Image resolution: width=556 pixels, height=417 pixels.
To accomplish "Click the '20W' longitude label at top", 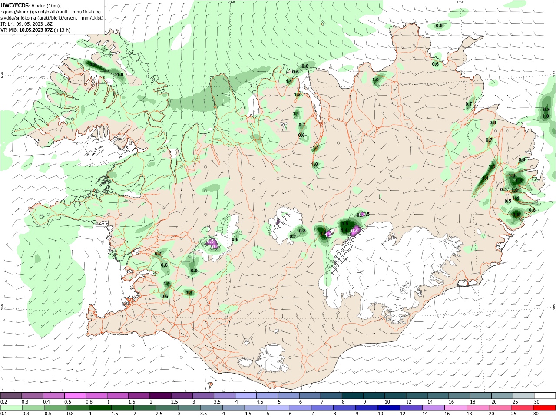I will click(231, 2).
